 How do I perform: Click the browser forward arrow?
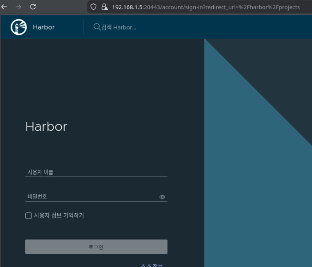(18, 7)
